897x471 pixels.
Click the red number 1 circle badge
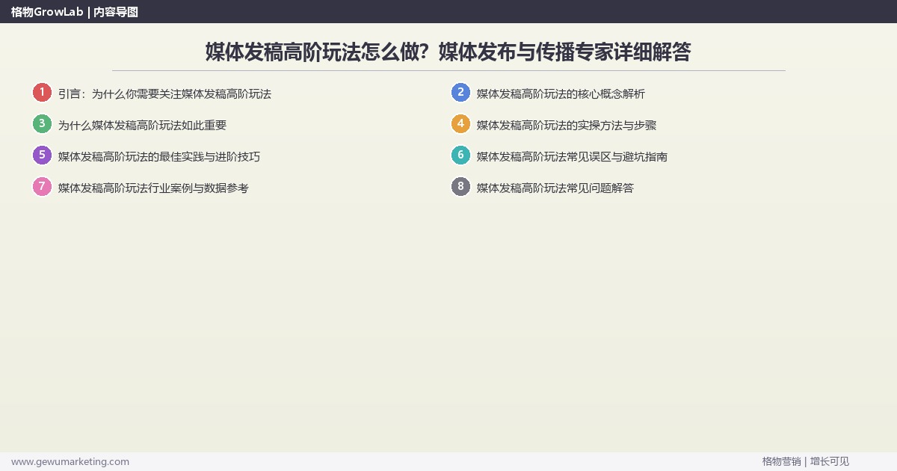tap(42, 93)
